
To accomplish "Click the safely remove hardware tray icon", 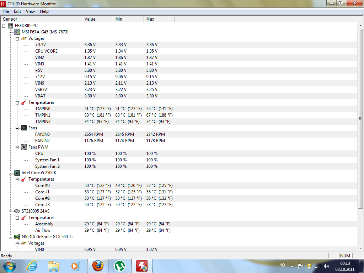I will tap(309, 266).
